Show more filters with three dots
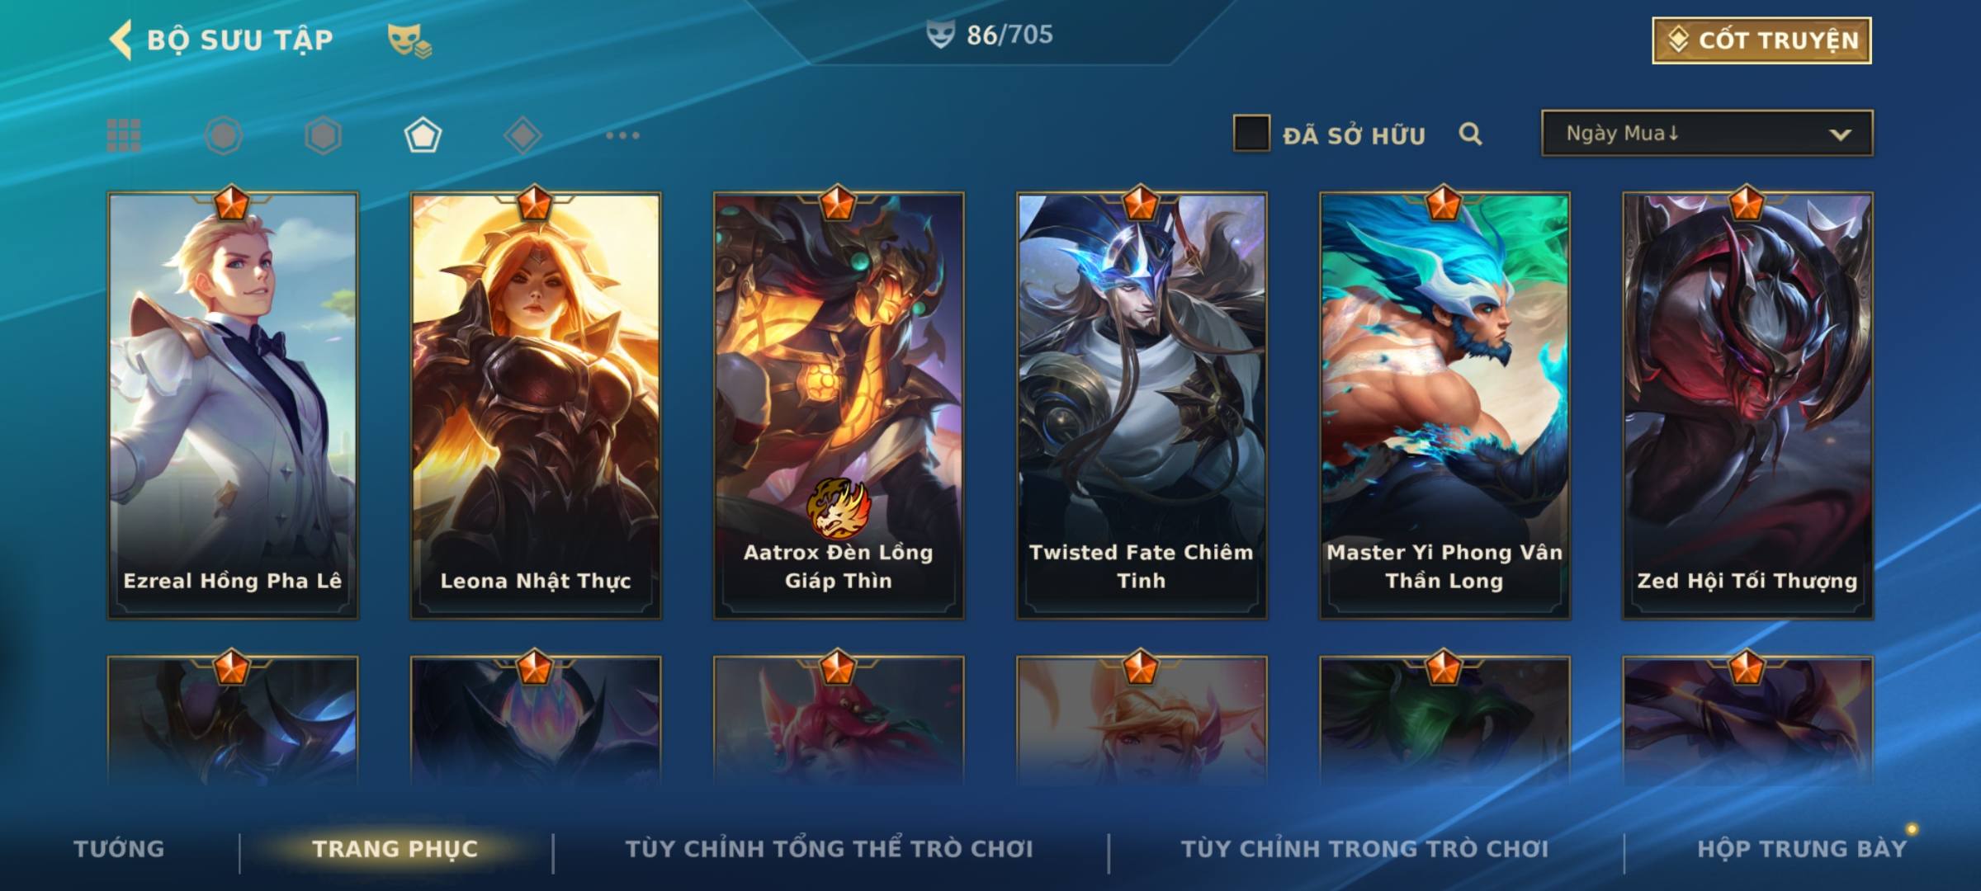The height and width of the screenshot is (891, 1981). 622,135
